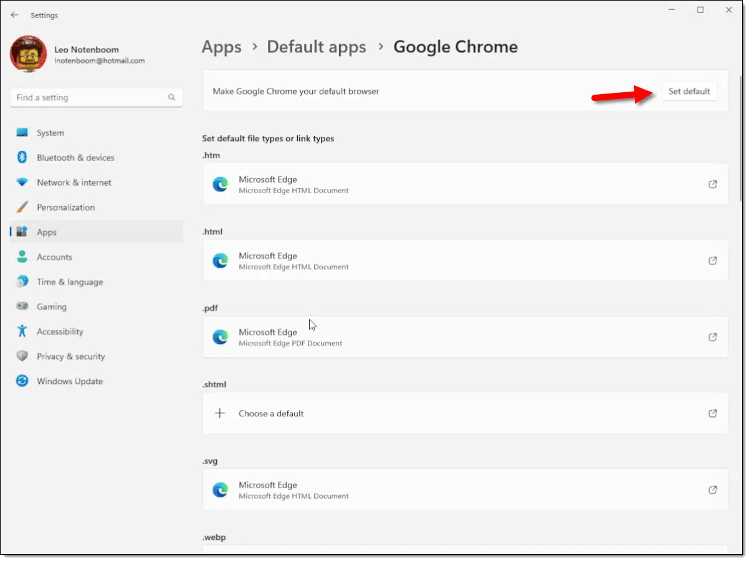Change the .pdf default app
Viewport: 749px width, 561px height.
pyautogui.click(x=465, y=337)
